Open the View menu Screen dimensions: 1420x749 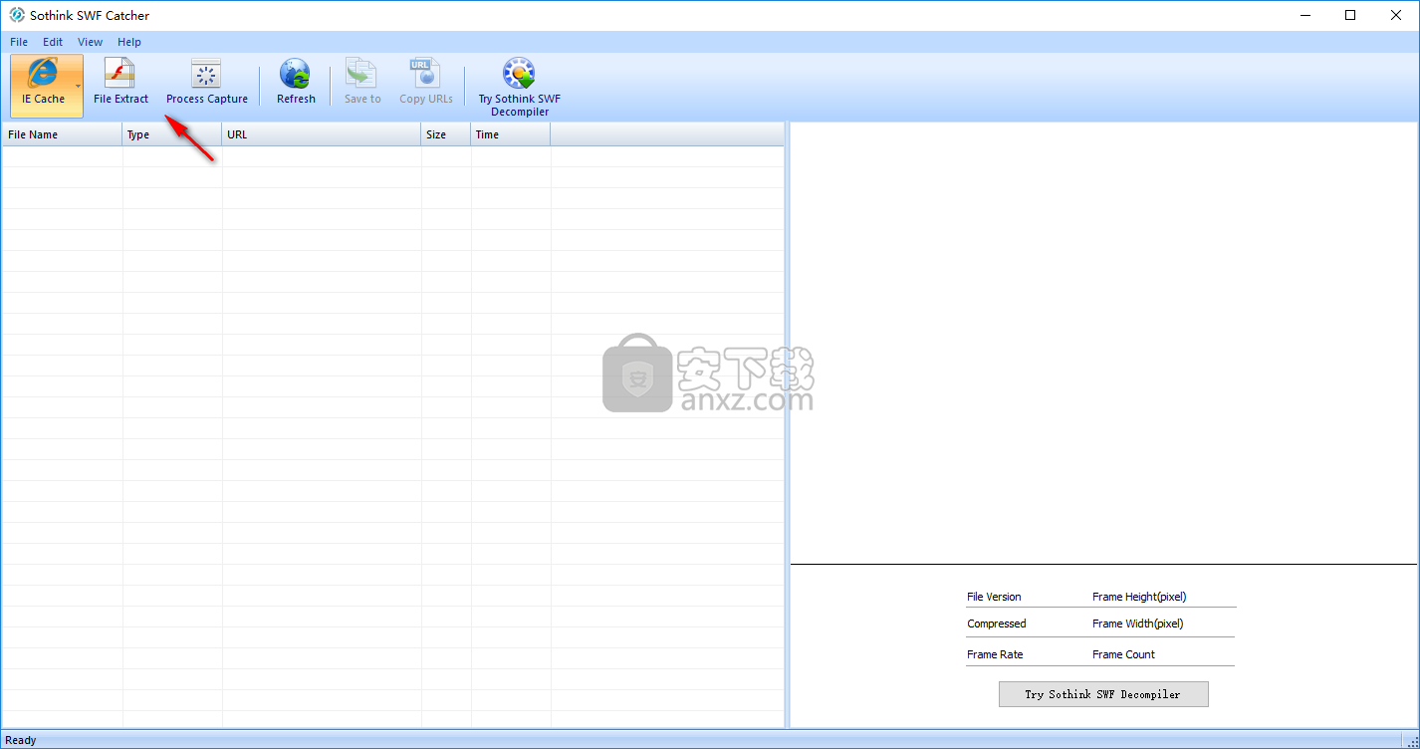coord(91,42)
